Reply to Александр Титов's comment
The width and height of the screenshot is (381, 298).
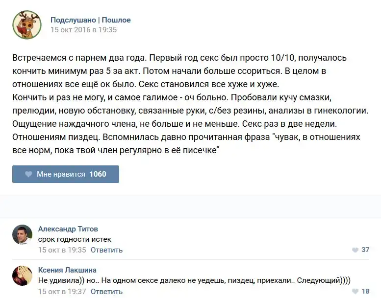(106, 250)
